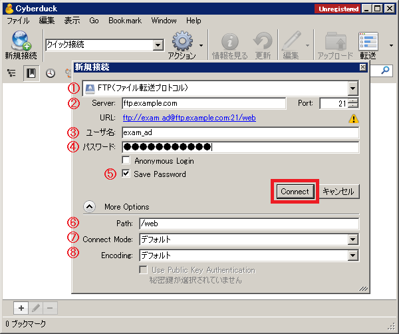Open the toolbar overflow arrow at far right

click(x=391, y=45)
